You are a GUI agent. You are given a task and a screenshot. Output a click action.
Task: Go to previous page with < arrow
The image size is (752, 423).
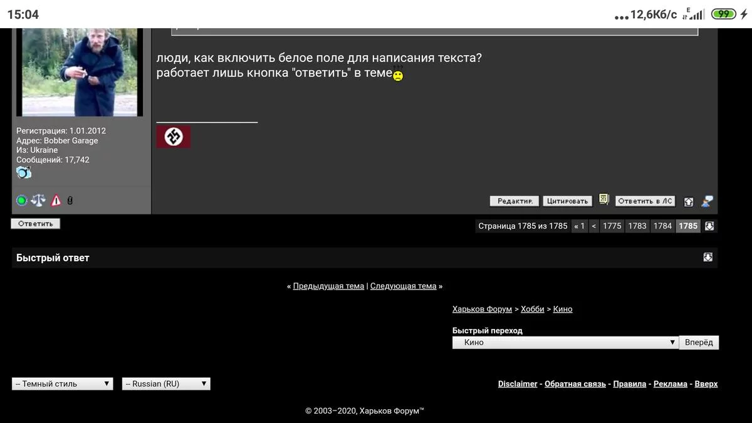[594, 226]
